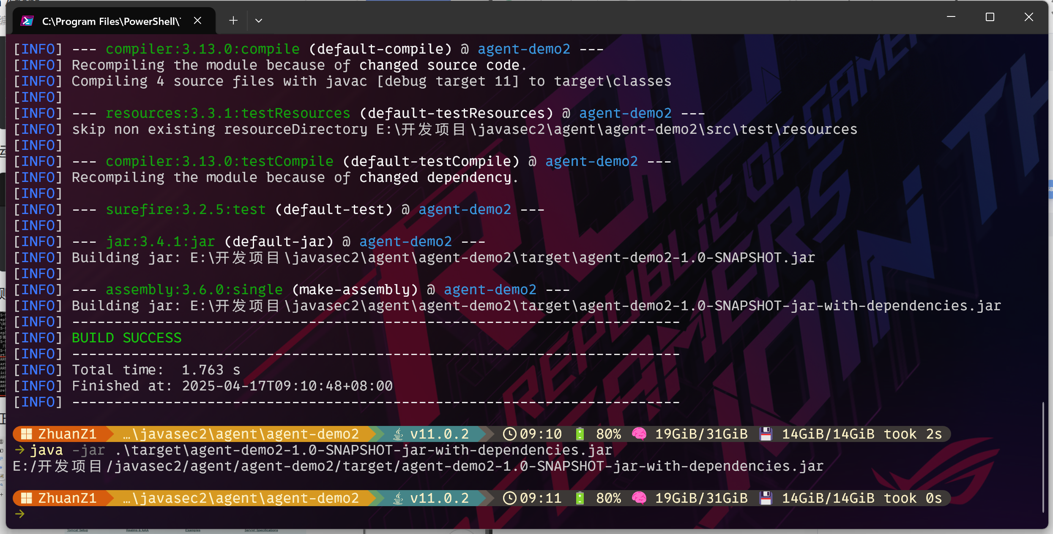Click the Windows logo in the latest prompt
Image resolution: width=1053 pixels, height=534 pixels.
click(x=27, y=498)
